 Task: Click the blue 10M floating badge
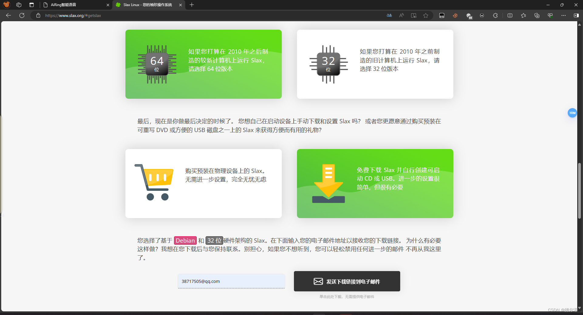[572, 113]
